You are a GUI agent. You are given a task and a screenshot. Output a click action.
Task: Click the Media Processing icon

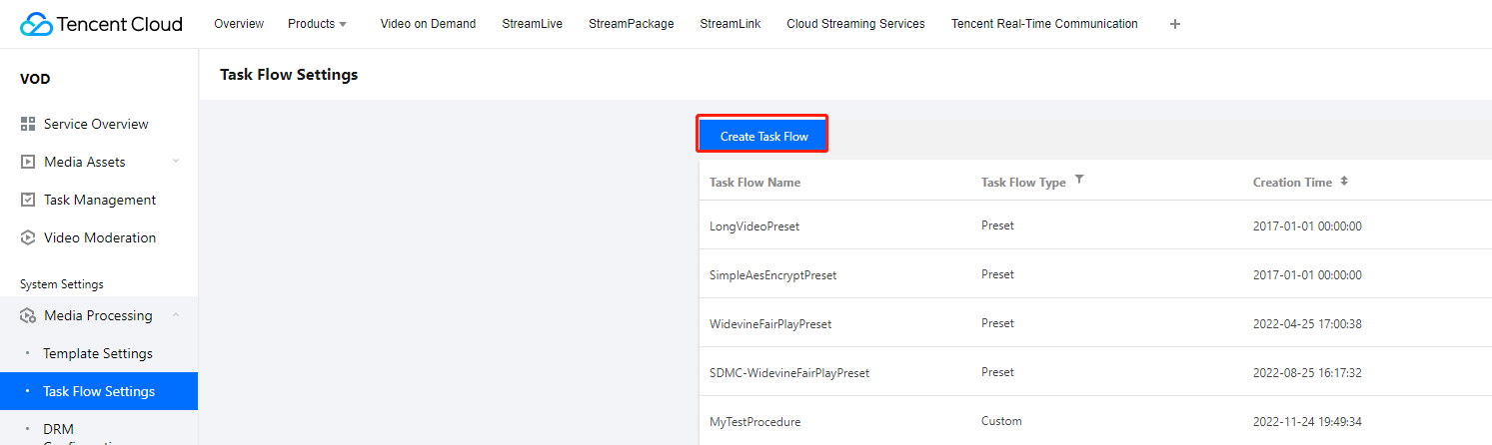click(28, 316)
